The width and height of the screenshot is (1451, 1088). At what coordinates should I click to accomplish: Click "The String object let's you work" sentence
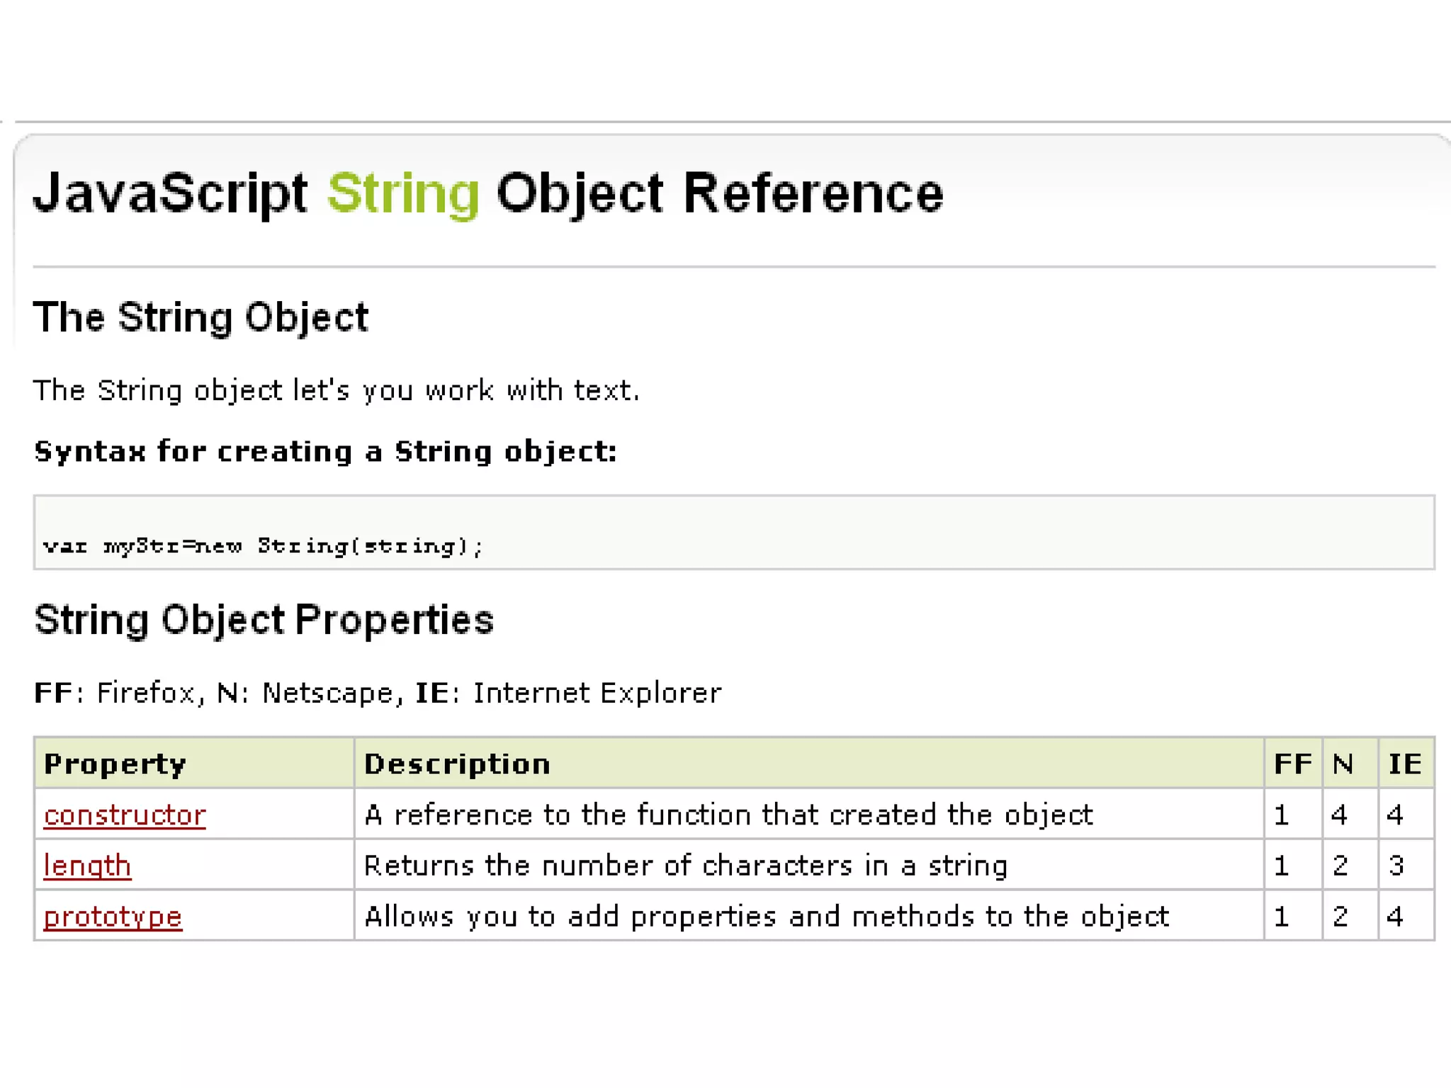click(336, 390)
